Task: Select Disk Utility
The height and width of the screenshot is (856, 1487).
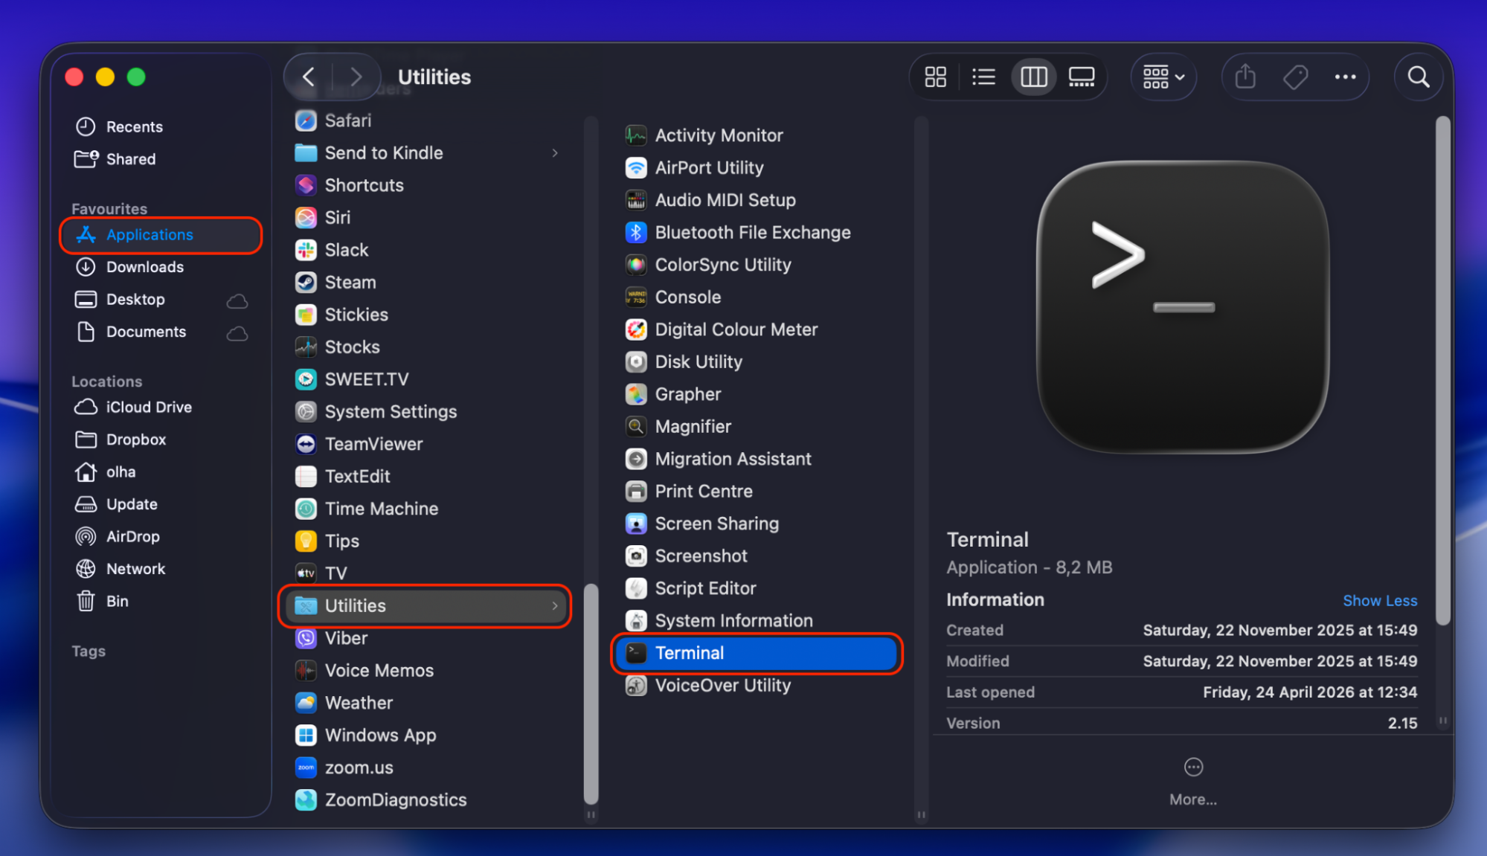Action: [698, 362]
